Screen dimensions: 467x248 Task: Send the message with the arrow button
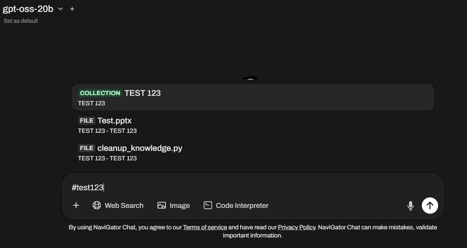pyautogui.click(x=430, y=206)
